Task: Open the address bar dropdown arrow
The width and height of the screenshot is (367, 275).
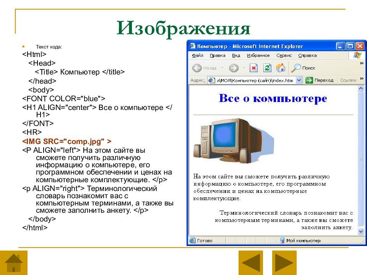Action: click(x=299, y=80)
